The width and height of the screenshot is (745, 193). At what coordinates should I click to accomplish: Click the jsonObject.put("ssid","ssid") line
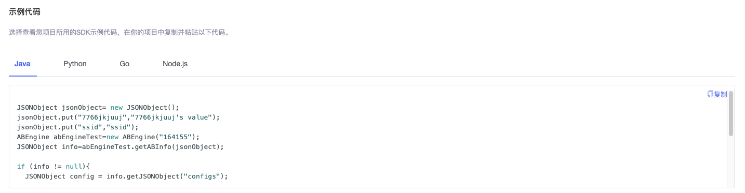[x=78, y=127]
